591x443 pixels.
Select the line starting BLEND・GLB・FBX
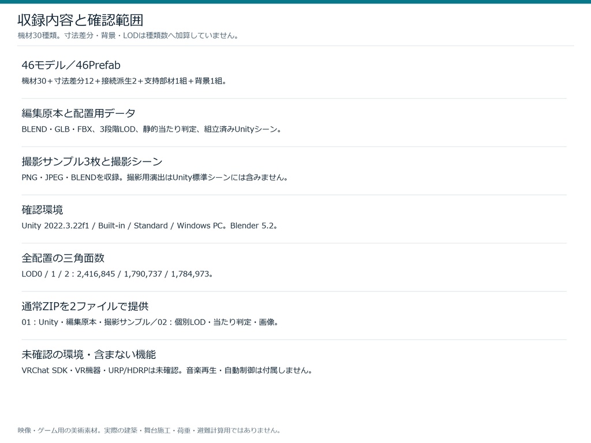click(x=152, y=129)
